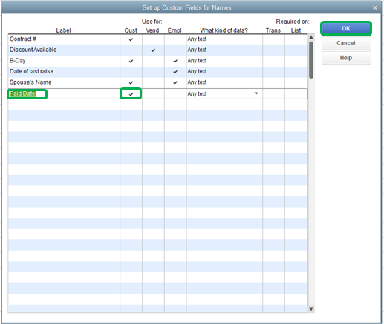This screenshot has width=384, height=324.
Task: Toggle Cust checkmark for Contract # row
Action: pyautogui.click(x=131, y=39)
